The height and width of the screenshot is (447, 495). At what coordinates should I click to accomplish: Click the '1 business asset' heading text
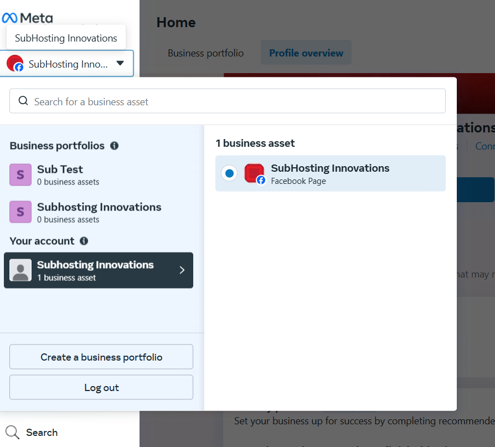[255, 143]
